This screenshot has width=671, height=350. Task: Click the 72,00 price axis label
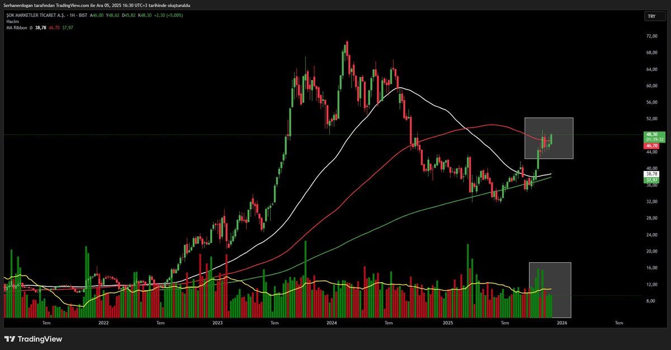click(651, 36)
